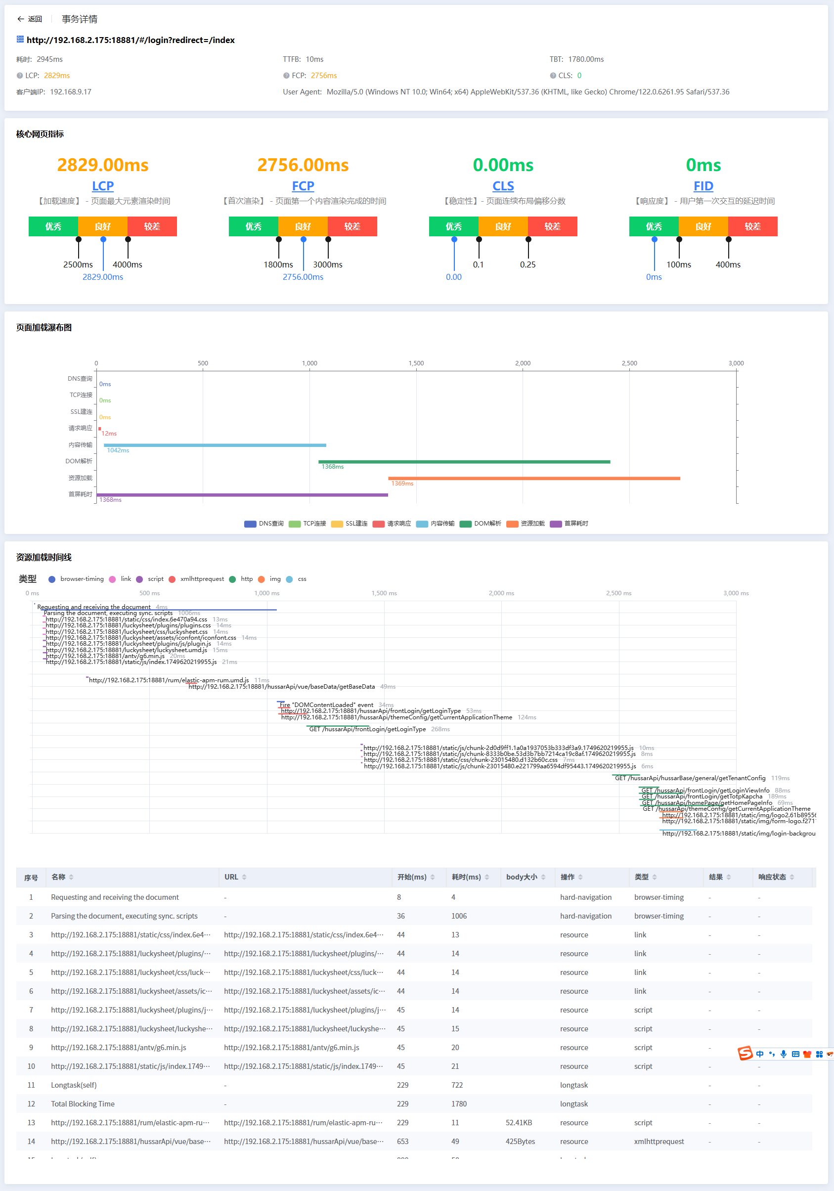Click the help icon beside LCP
Screen dimensions: 834x1191
[20, 76]
